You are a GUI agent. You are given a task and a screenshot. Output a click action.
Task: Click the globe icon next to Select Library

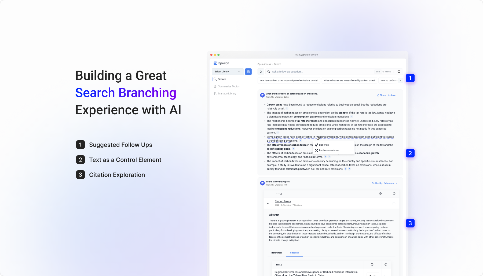tap(248, 72)
